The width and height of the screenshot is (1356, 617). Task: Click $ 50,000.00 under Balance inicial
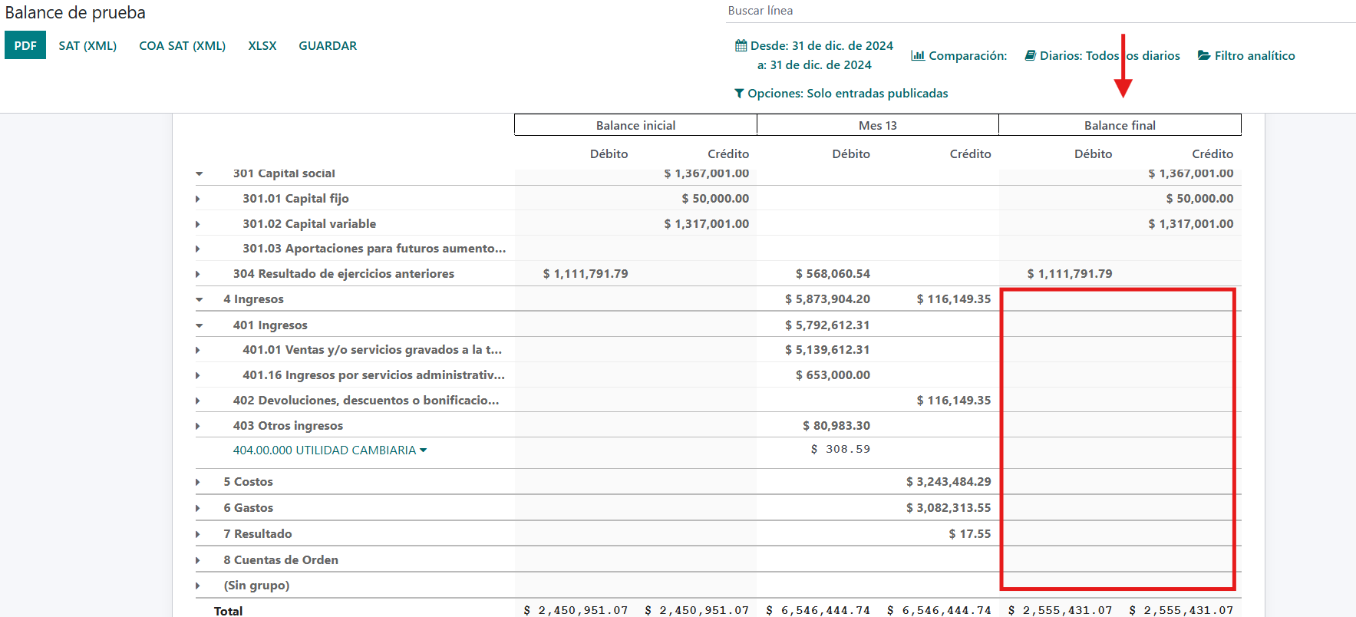715,199
